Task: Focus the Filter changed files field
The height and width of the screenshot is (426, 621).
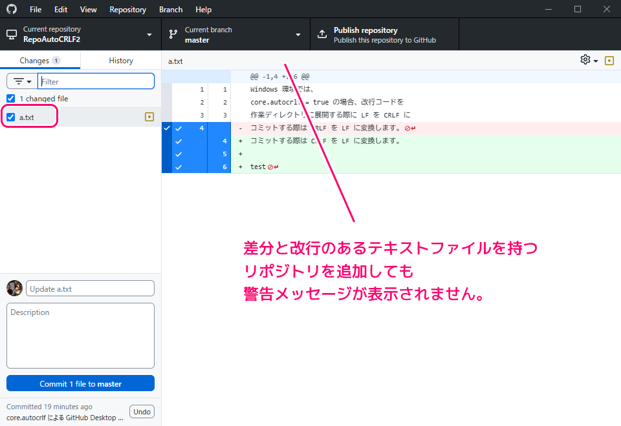Action: (x=96, y=81)
